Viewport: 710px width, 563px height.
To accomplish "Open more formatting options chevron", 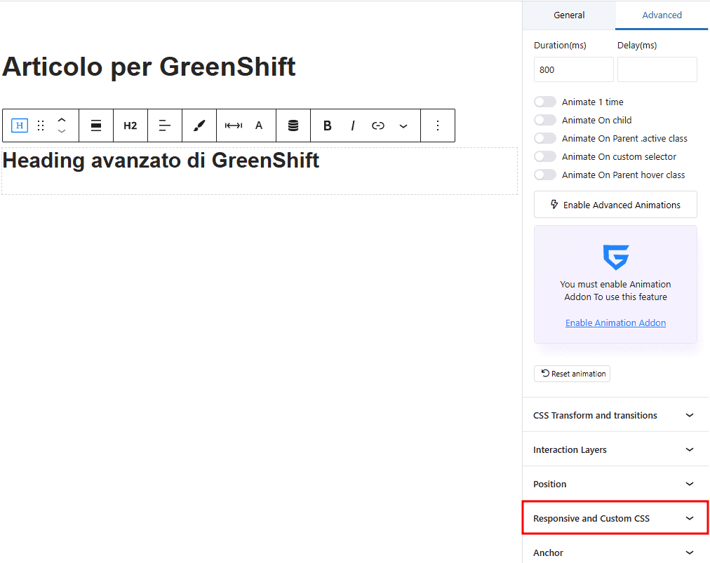I will point(403,126).
